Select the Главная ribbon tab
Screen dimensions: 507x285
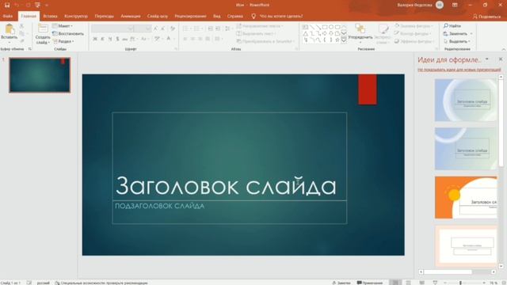pyautogui.click(x=29, y=16)
